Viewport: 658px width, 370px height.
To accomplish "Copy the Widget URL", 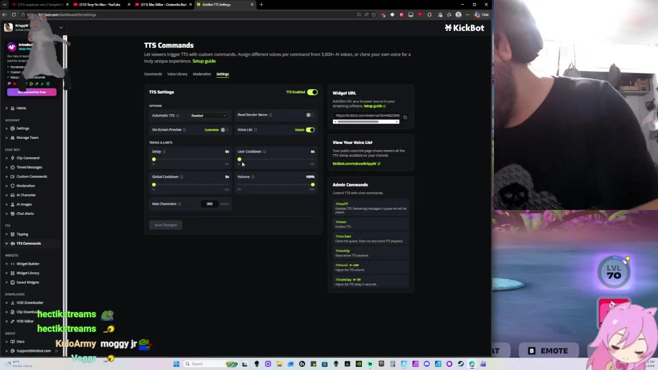I will [x=405, y=117].
